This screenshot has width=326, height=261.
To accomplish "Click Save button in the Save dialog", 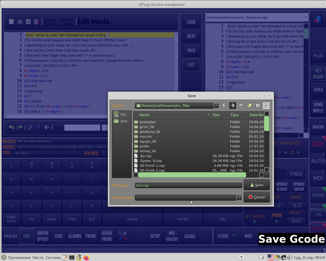I will click(257, 185).
